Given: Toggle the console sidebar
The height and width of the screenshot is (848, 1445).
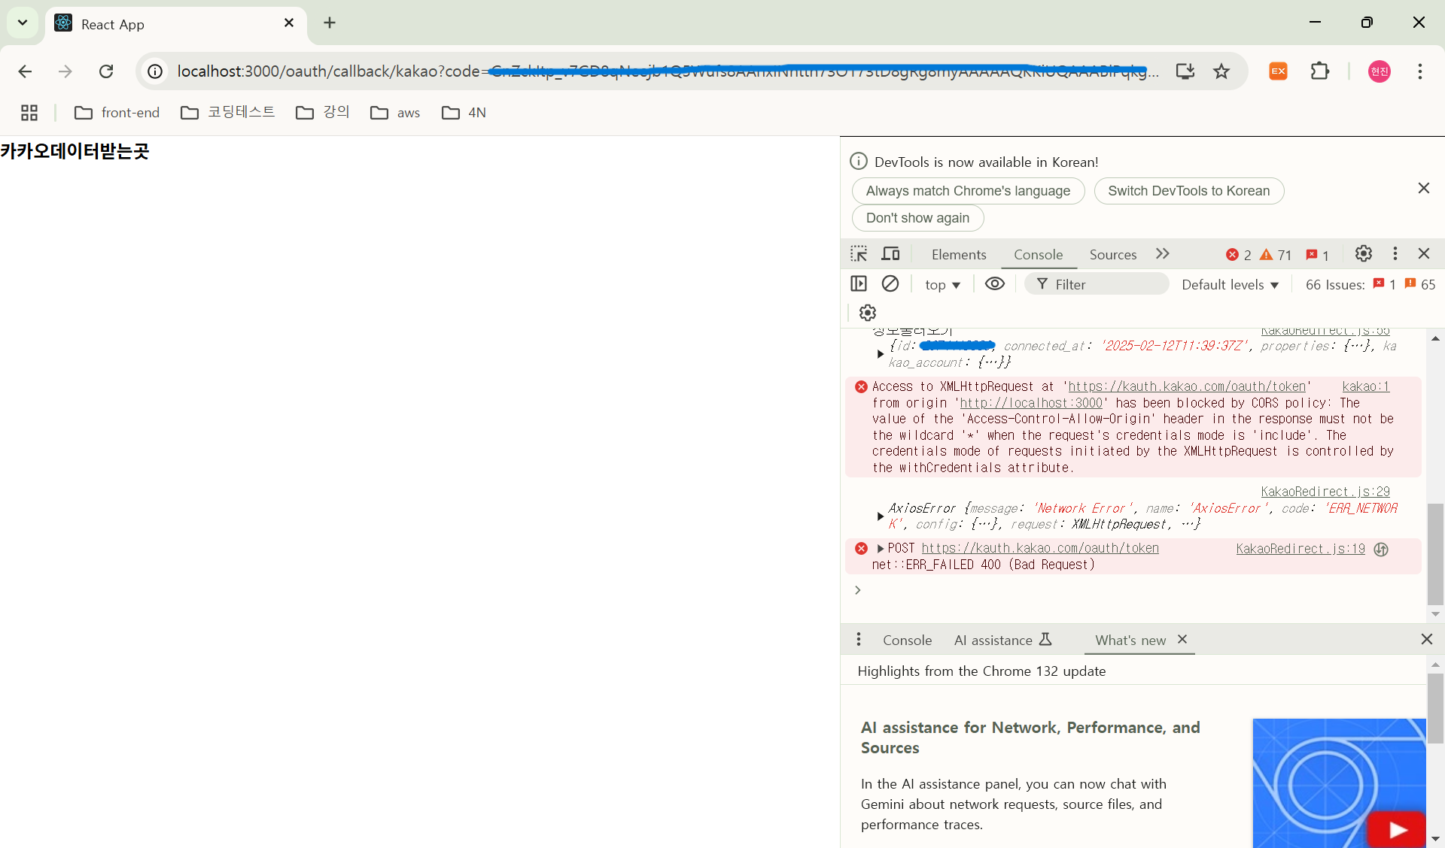Looking at the screenshot, I should tap(859, 284).
